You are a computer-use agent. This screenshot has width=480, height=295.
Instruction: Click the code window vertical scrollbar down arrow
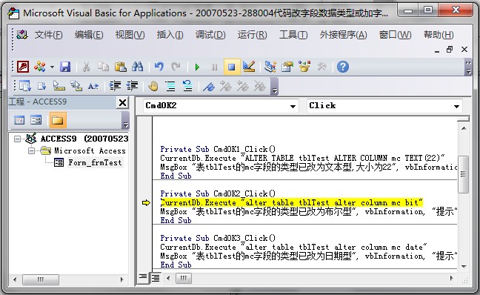pyautogui.click(x=464, y=266)
